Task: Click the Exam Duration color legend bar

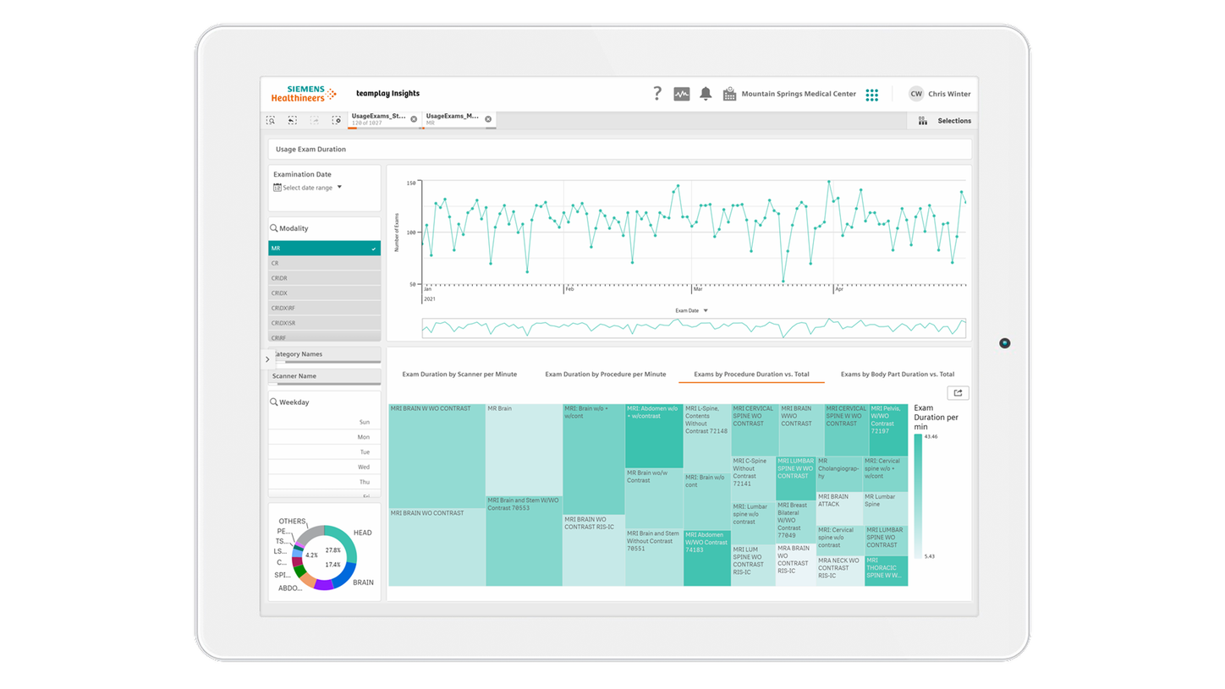Action: coord(918,496)
